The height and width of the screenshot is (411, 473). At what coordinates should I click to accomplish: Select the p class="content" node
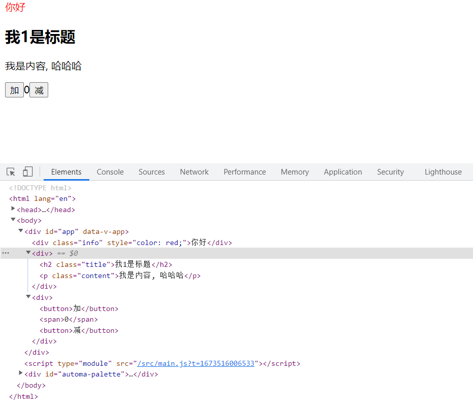pos(120,276)
